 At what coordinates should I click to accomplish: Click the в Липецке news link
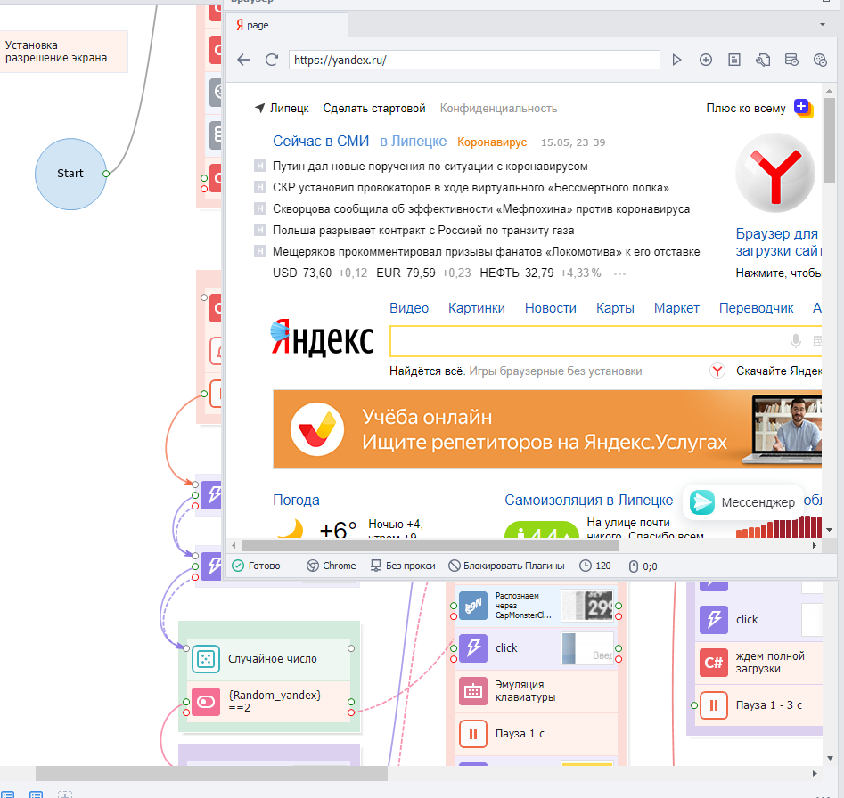[413, 141]
